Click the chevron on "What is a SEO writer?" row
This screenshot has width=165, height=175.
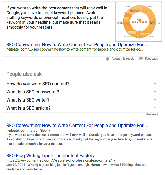point(155,100)
